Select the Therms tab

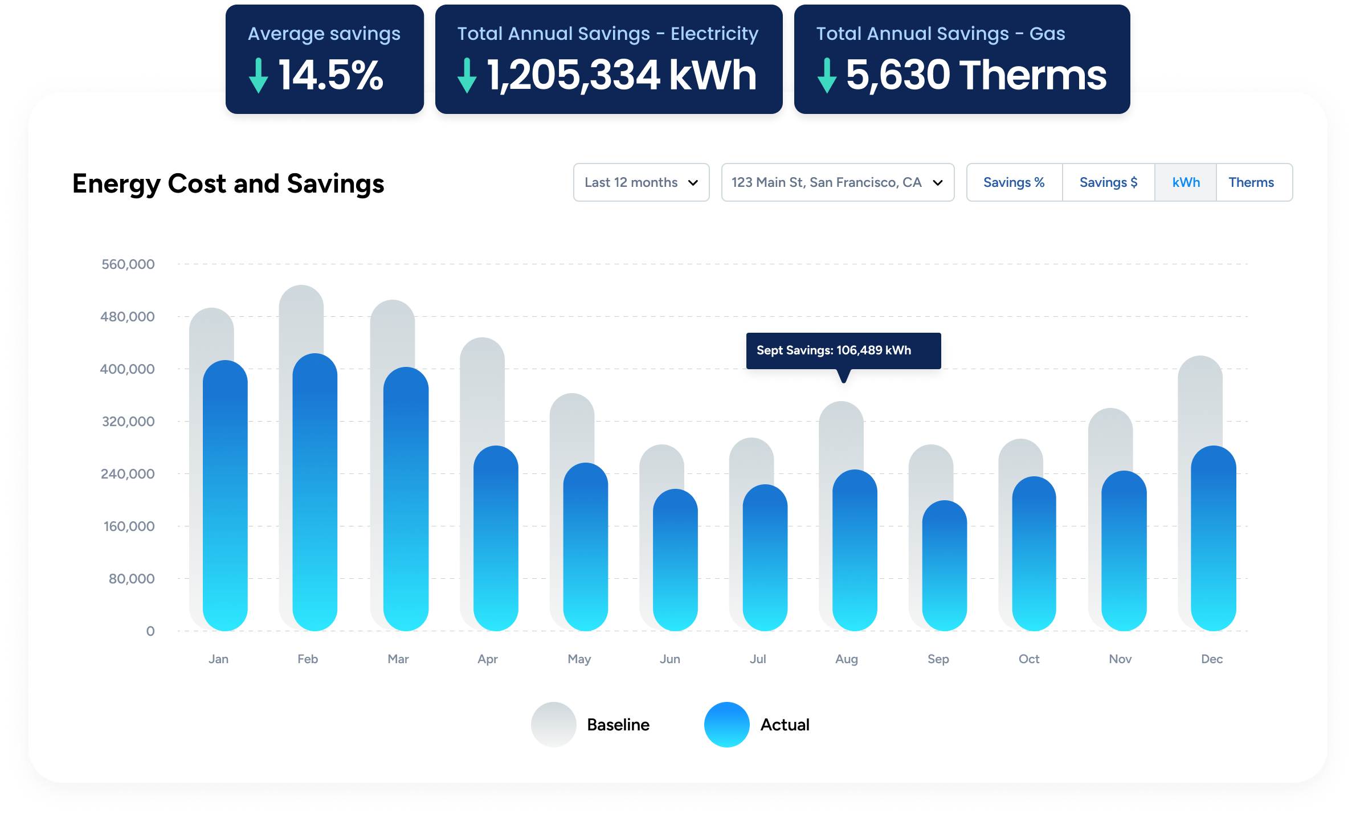(x=1253, y=182)
